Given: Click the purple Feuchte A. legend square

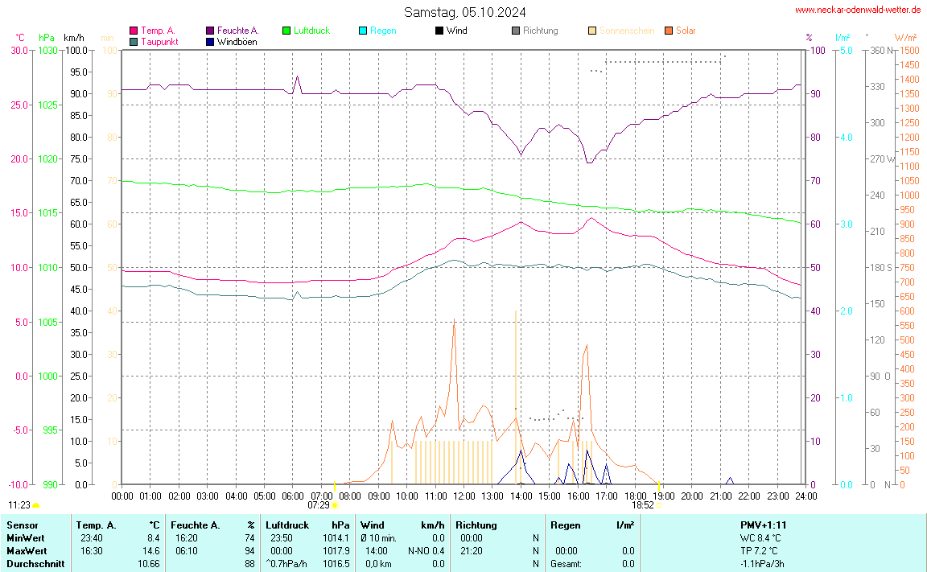Looking at the screenshot, I should [x=210, y=31].
